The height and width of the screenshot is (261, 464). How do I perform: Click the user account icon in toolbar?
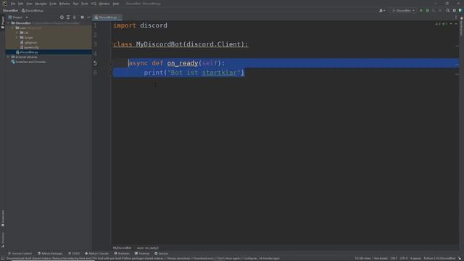coord(382,10)
